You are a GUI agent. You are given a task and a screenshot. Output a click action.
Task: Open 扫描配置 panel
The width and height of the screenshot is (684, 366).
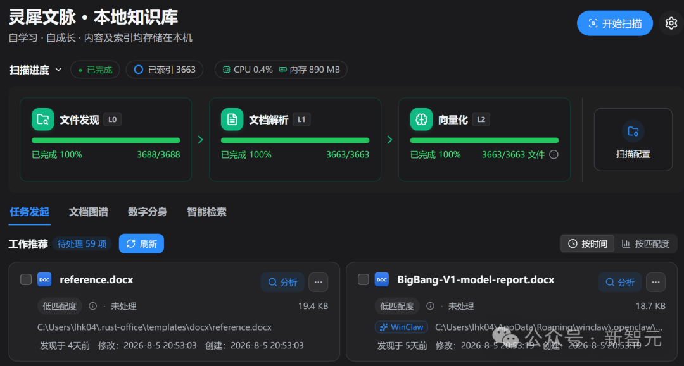click(633, 140)
